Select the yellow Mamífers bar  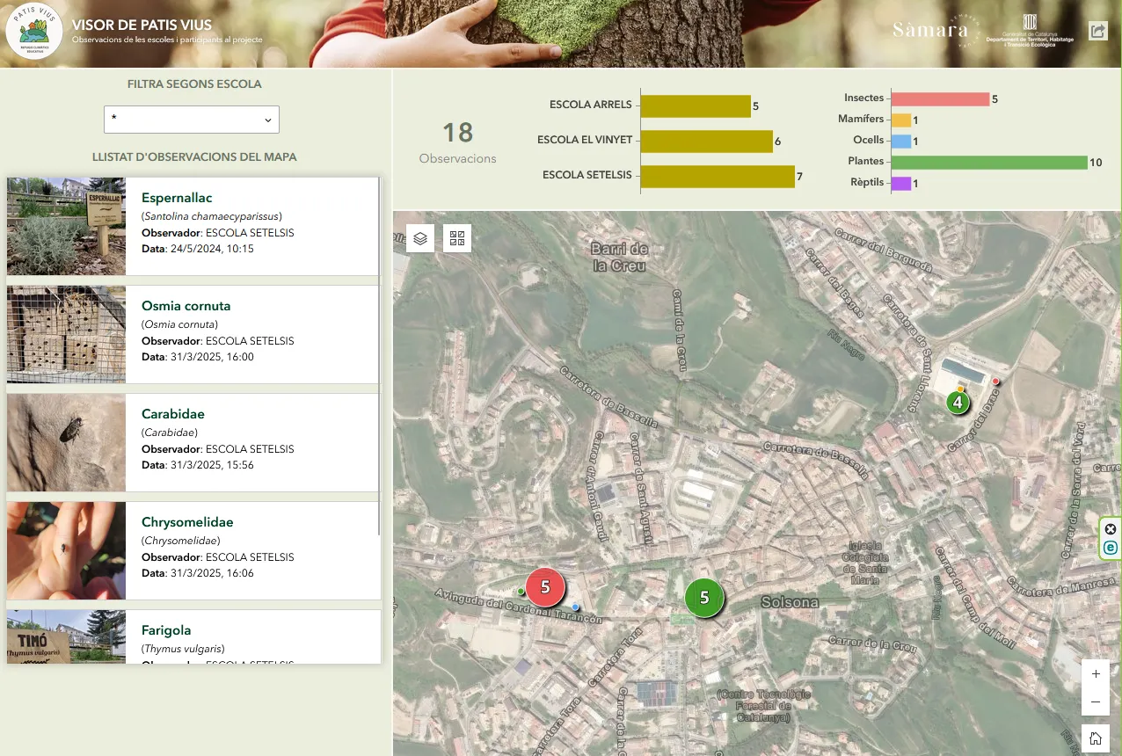click(901, 120)
